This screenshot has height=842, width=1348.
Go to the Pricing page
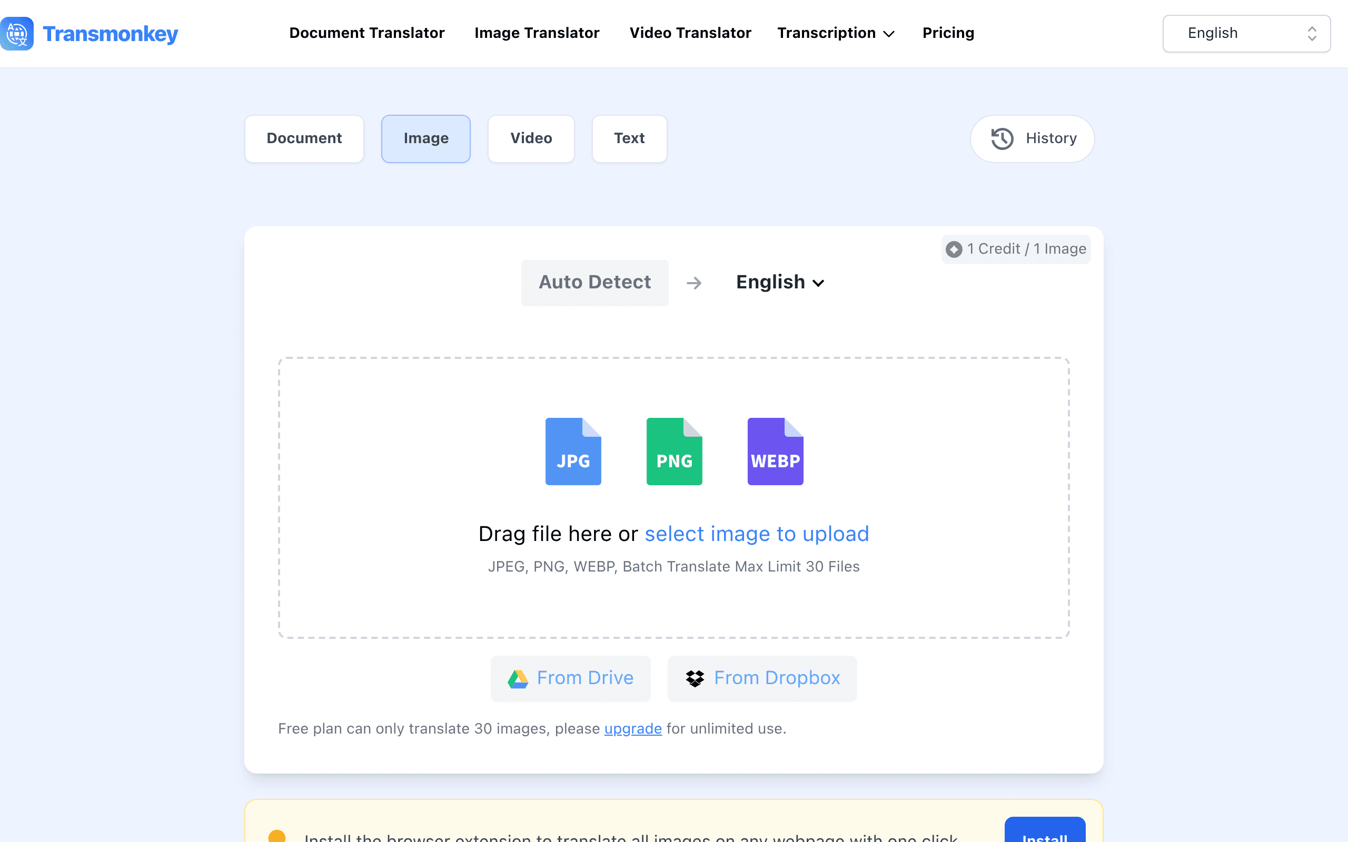pos(948,33)
